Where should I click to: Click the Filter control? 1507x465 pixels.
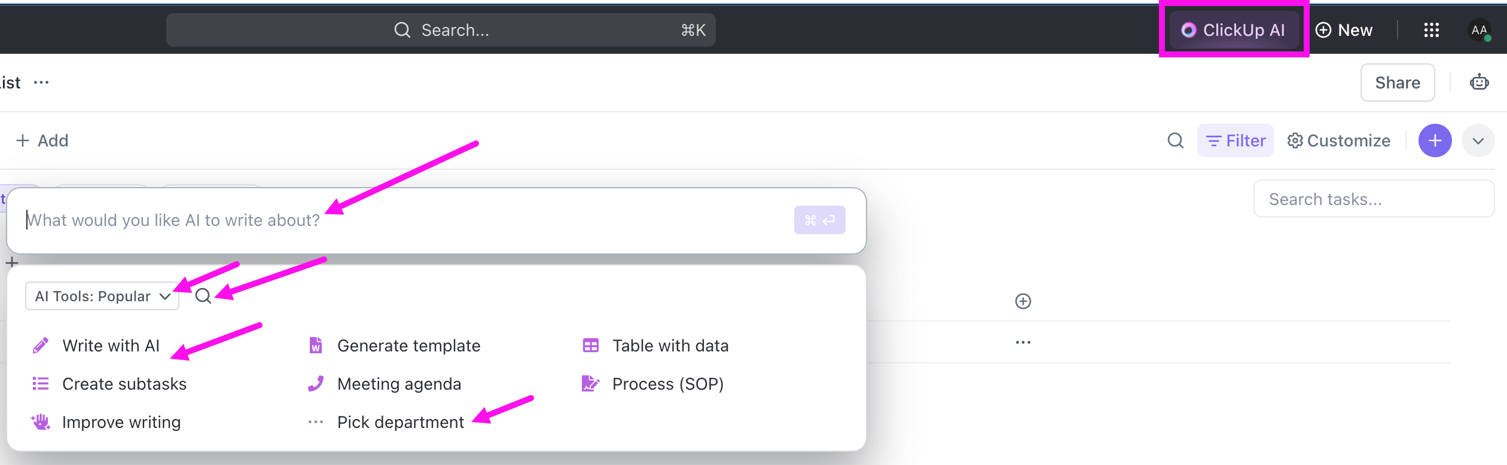[x=1236, y=140]
